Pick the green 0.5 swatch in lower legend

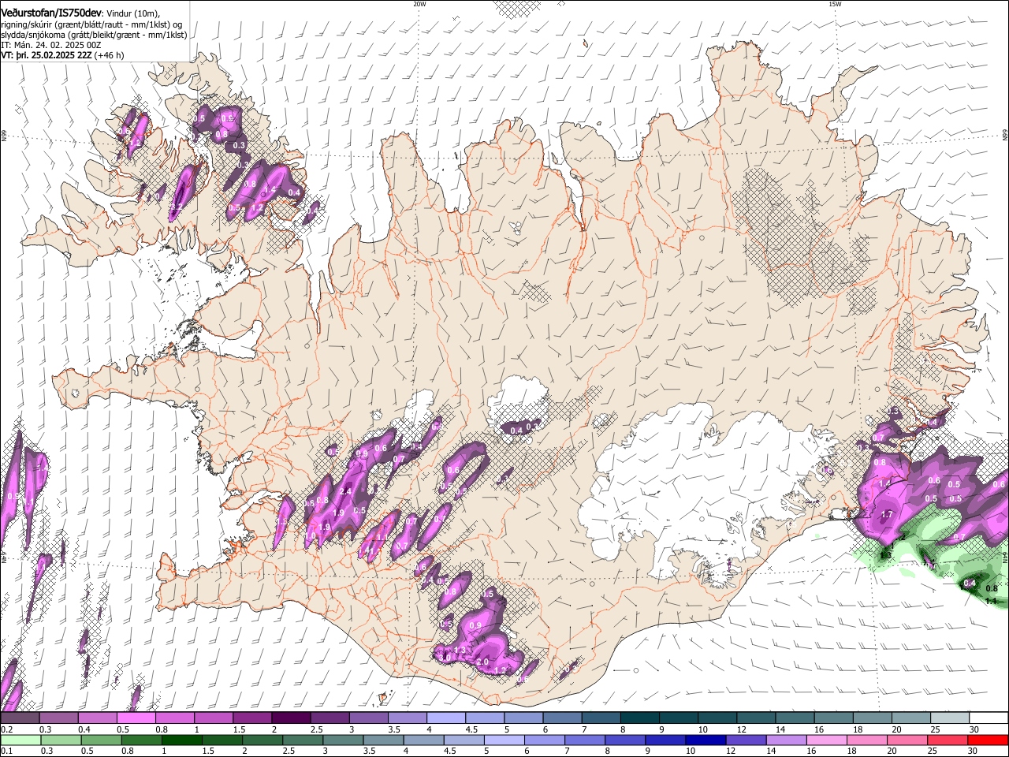pyautogui.click(x=101, y=740)
